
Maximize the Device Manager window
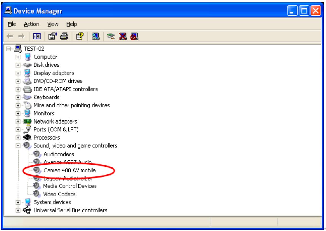(304, 11)
